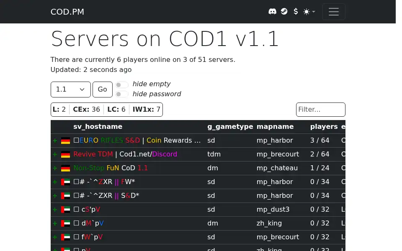
Task: Click hostname # -`^ZXR || FW*
Action: [104, 182]
